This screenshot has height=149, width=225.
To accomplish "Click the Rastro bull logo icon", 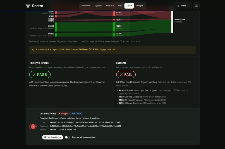I will (x=28, y=6).
